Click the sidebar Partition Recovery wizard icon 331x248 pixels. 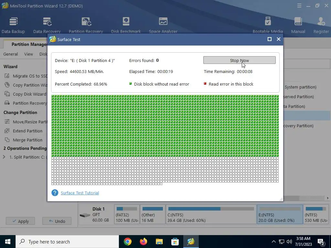(7, 103)
